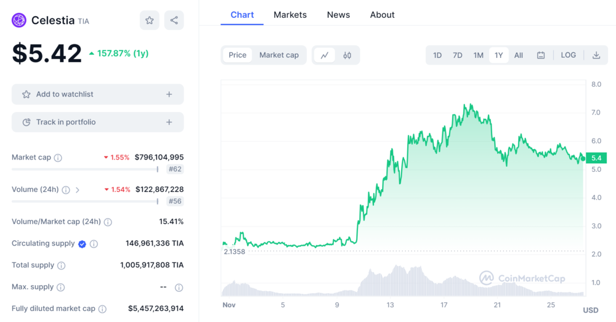Image resolution: width=616 pixels, height=322 pixels.
Task: Click verified badge by Circulating supply
Action: click(x=82, y=244)
